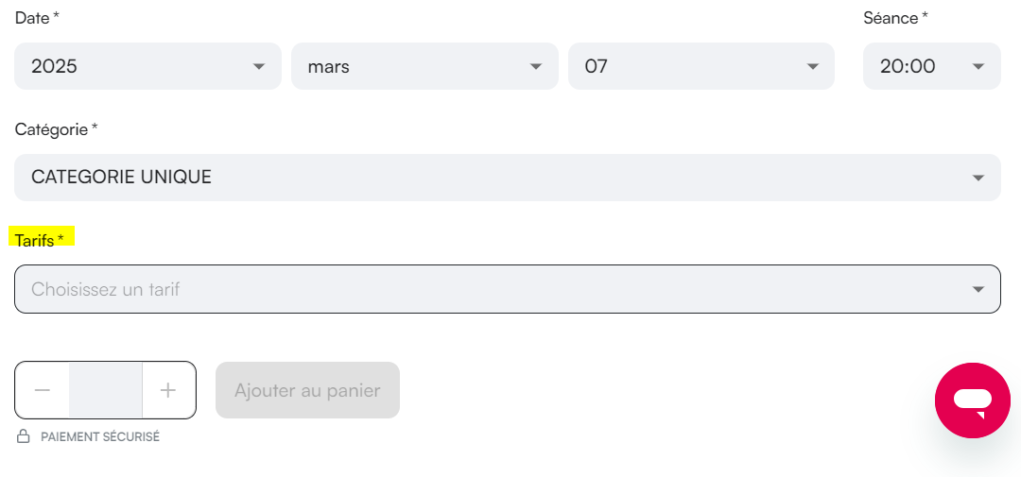Open the month dropdown showing mars
The width and height of the screenshot is (1021, 477).
coord(424,66)
